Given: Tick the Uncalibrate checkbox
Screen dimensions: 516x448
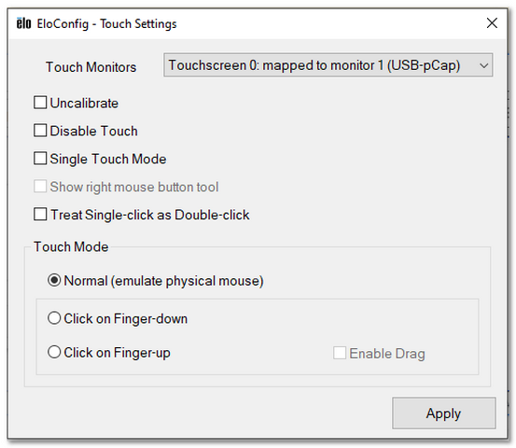Looking at the screenshot, I should click(40, 103).
